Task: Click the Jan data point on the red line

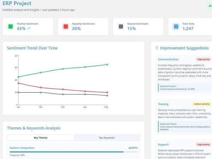Action: [x=18, y=83]
